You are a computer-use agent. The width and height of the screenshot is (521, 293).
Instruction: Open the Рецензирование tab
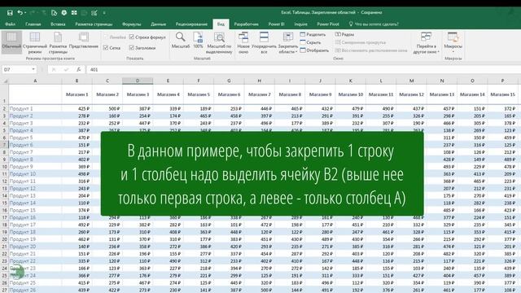(191, 24)
